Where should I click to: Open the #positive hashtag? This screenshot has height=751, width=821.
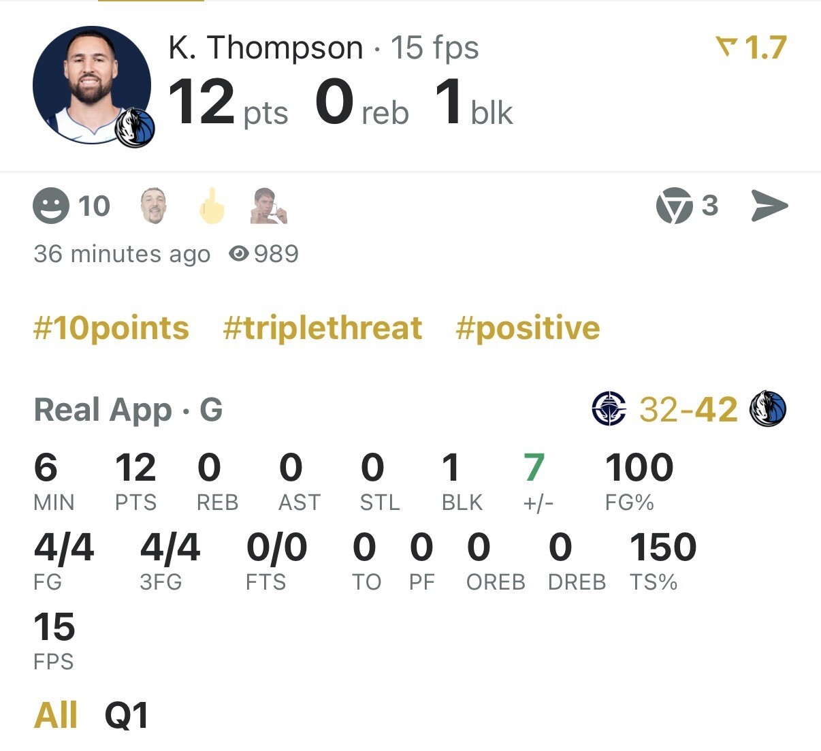(528, 328)
